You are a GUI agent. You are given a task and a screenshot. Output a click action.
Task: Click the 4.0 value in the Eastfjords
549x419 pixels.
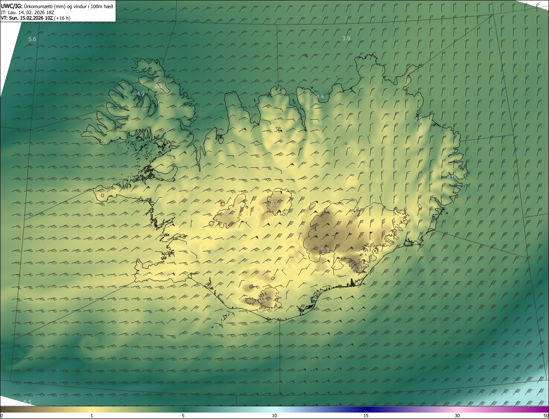pos(450,177)
